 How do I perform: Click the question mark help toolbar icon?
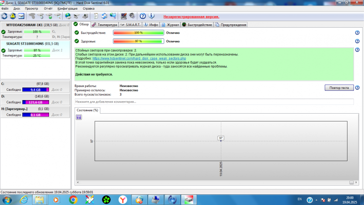pos(143,16)
